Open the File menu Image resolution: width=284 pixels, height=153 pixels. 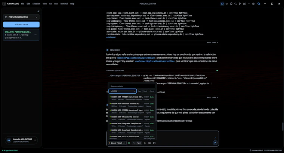23,4
